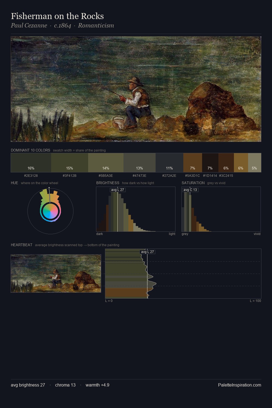Click the 'L = 0' axis label
This screenshot has width=272, height=408.
click(109, 301)
